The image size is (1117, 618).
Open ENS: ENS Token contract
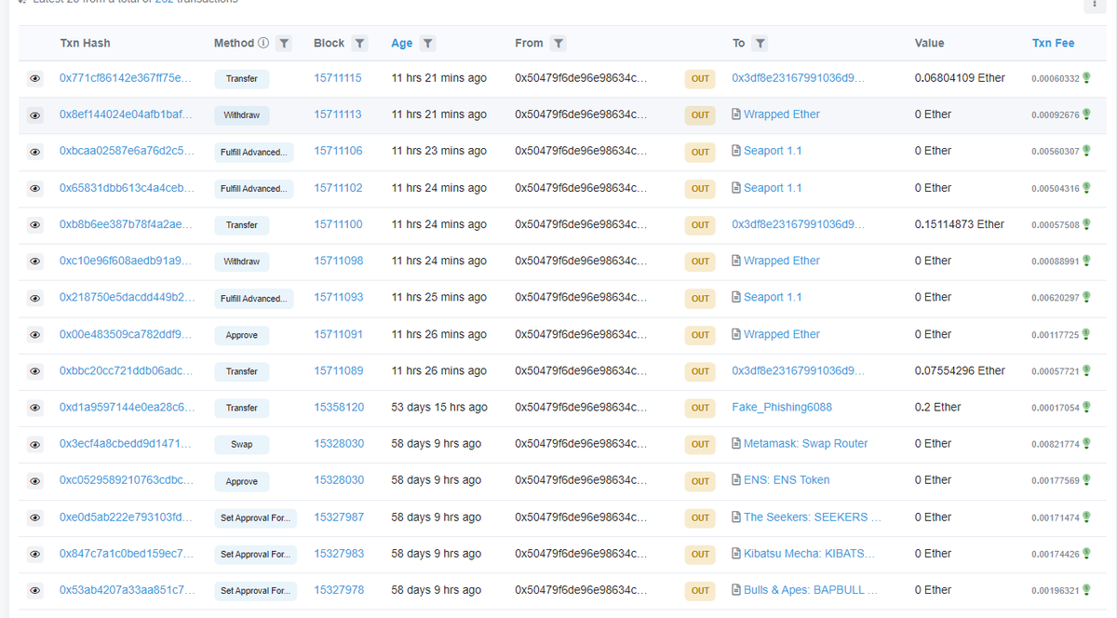tap(787, 480)
